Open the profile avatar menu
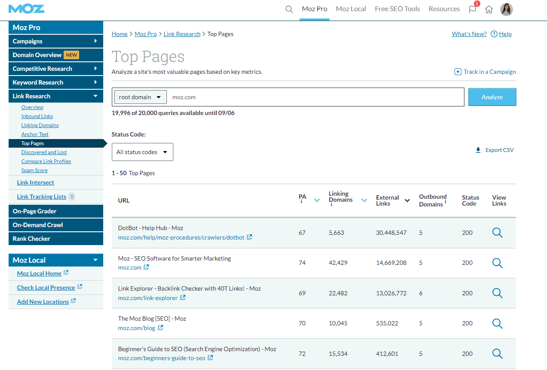Screen dimensions: 547x370 point(506,9)
